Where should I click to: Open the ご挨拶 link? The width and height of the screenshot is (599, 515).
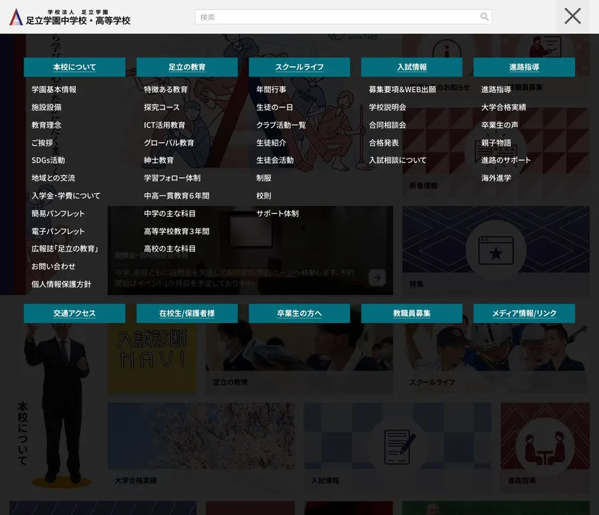[42, 143]
